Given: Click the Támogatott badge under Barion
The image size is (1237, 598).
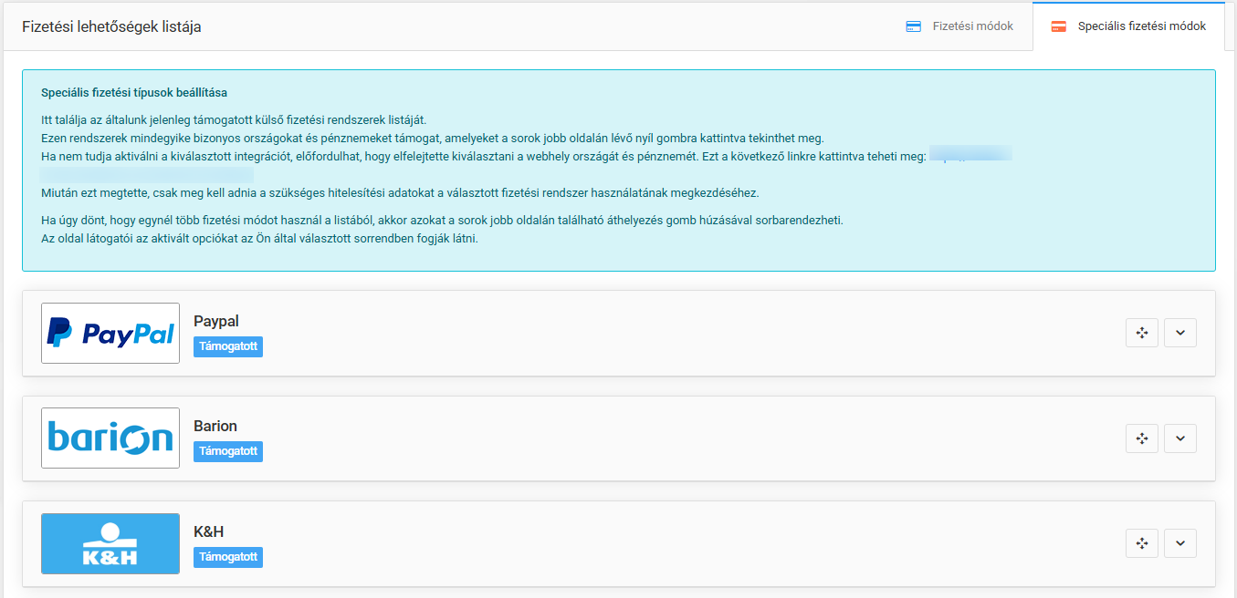Looking at the screenshot, I should click(228, 451).
